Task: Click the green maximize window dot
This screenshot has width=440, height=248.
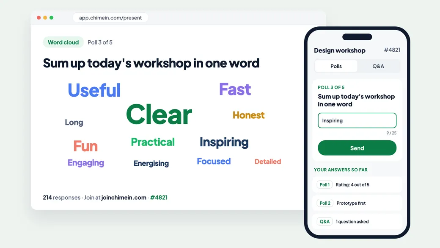Action: 51,18
